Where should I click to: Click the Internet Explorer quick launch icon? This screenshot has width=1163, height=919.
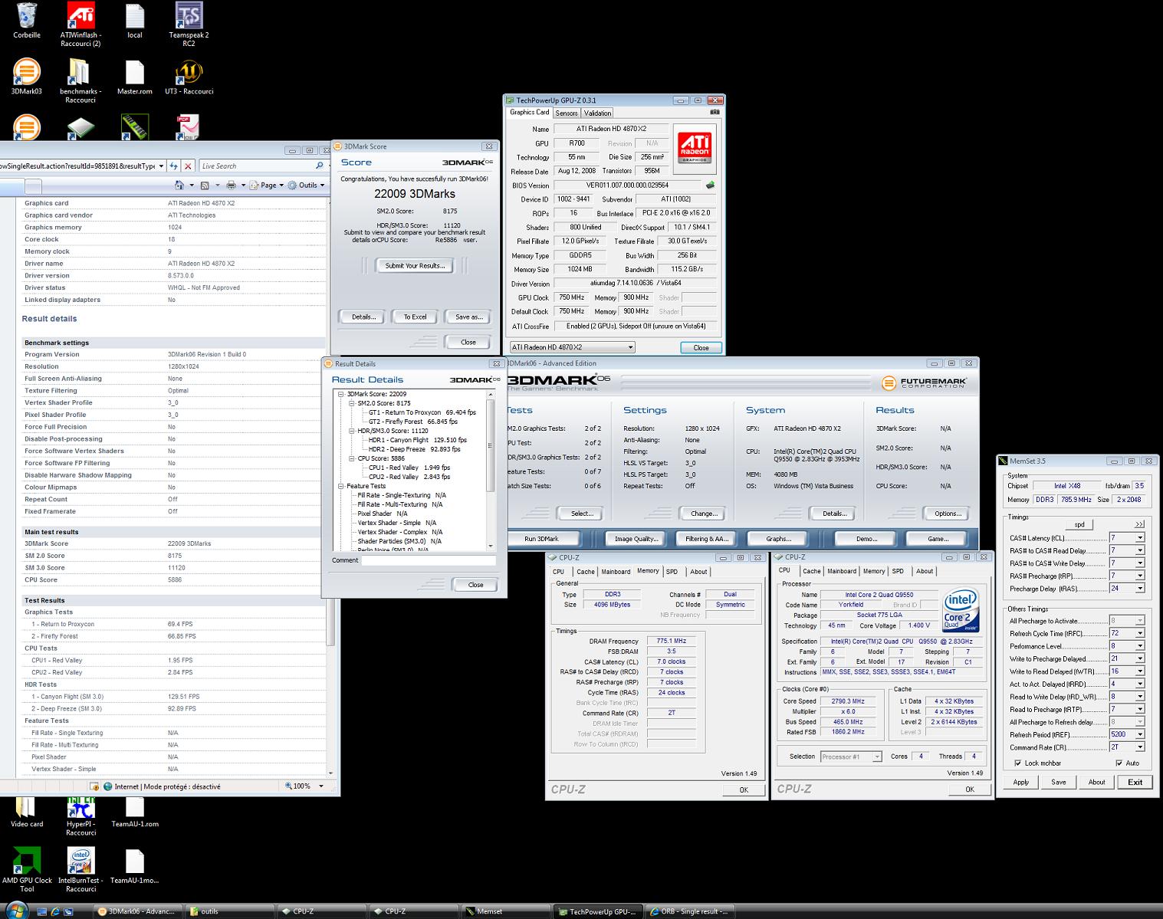pos(55,911)
